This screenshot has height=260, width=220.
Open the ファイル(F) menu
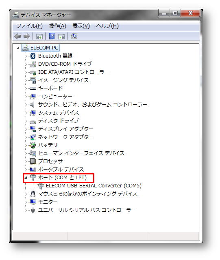pos(29,26)
